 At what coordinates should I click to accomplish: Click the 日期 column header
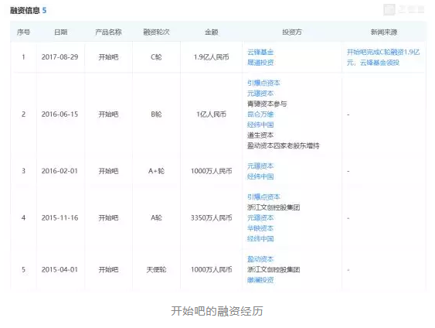[60, 32]
